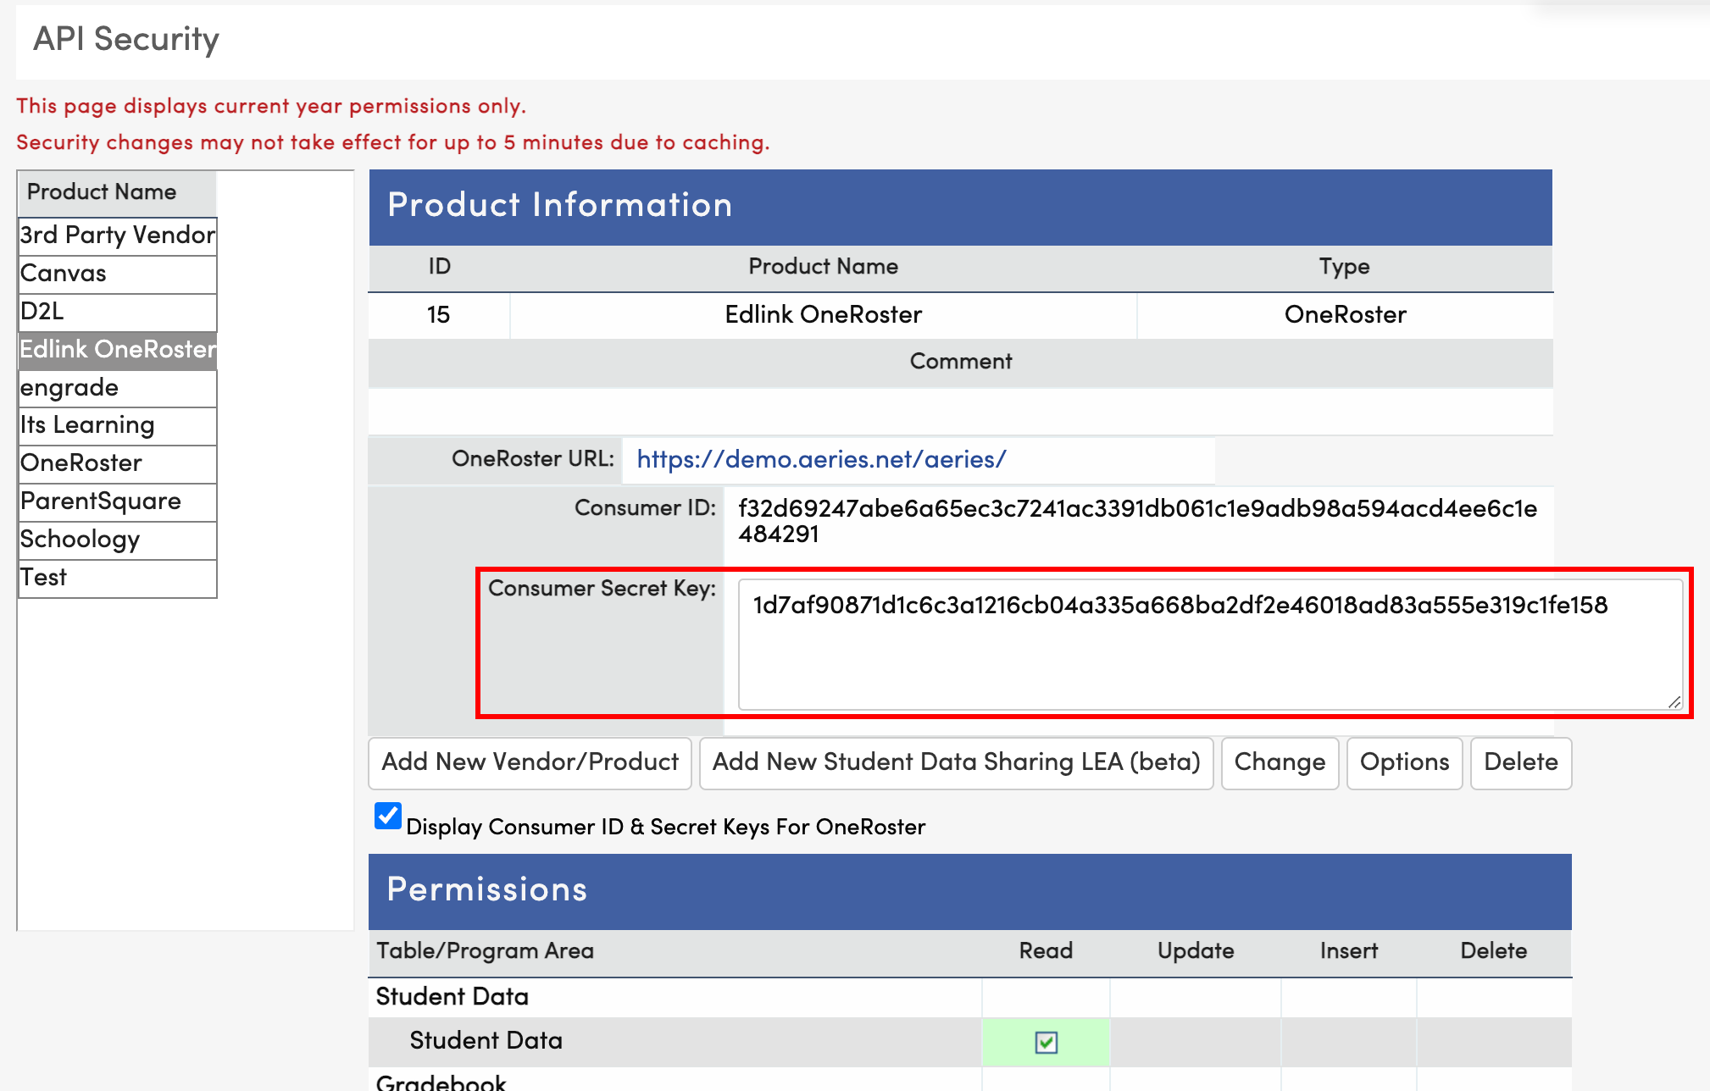Image resolution: width=1710 pixels, height=1091 pixels.
Task: Select engrade in the product list
Action: [118, 388]
